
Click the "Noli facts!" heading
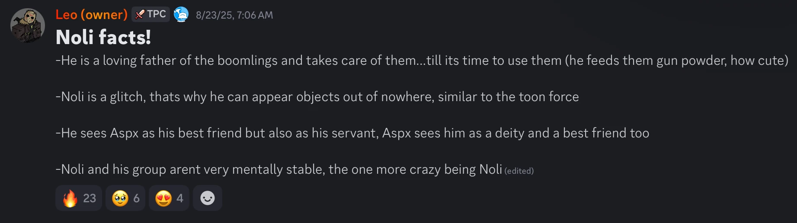coord(103,37)
